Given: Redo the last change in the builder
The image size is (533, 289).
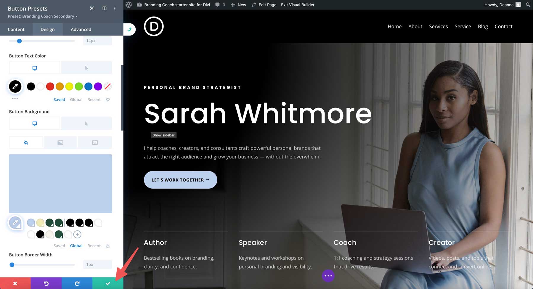Looking at the screenshot, I should [77, 283].
